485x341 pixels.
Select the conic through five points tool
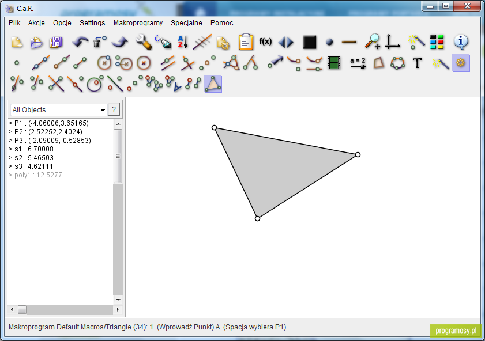click(x=397, y=63)
